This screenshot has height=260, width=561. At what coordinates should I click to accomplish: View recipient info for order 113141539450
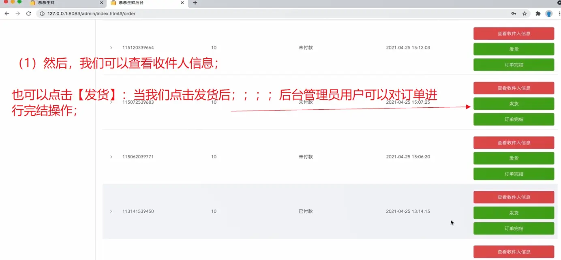514,197
